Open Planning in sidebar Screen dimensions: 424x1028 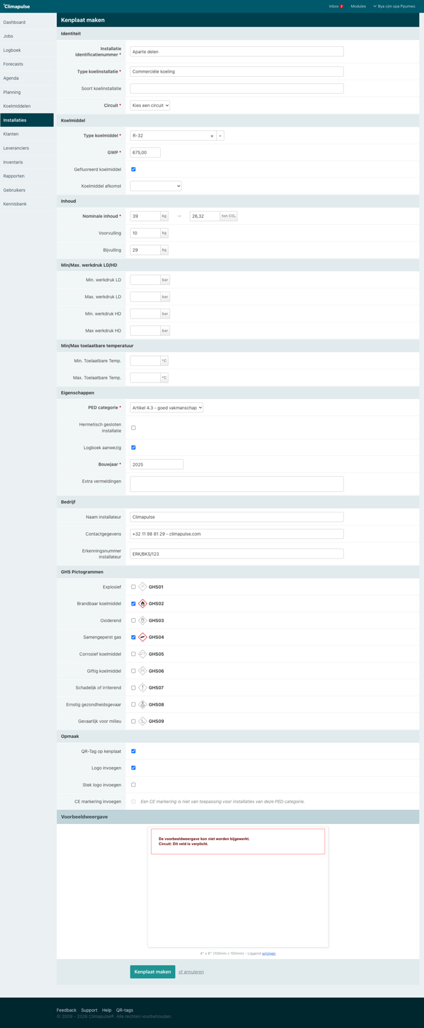tap(27, 92)
